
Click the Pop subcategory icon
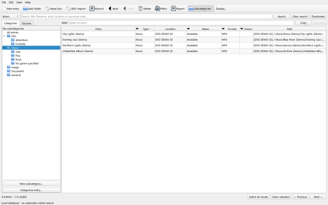coord(13,56)
